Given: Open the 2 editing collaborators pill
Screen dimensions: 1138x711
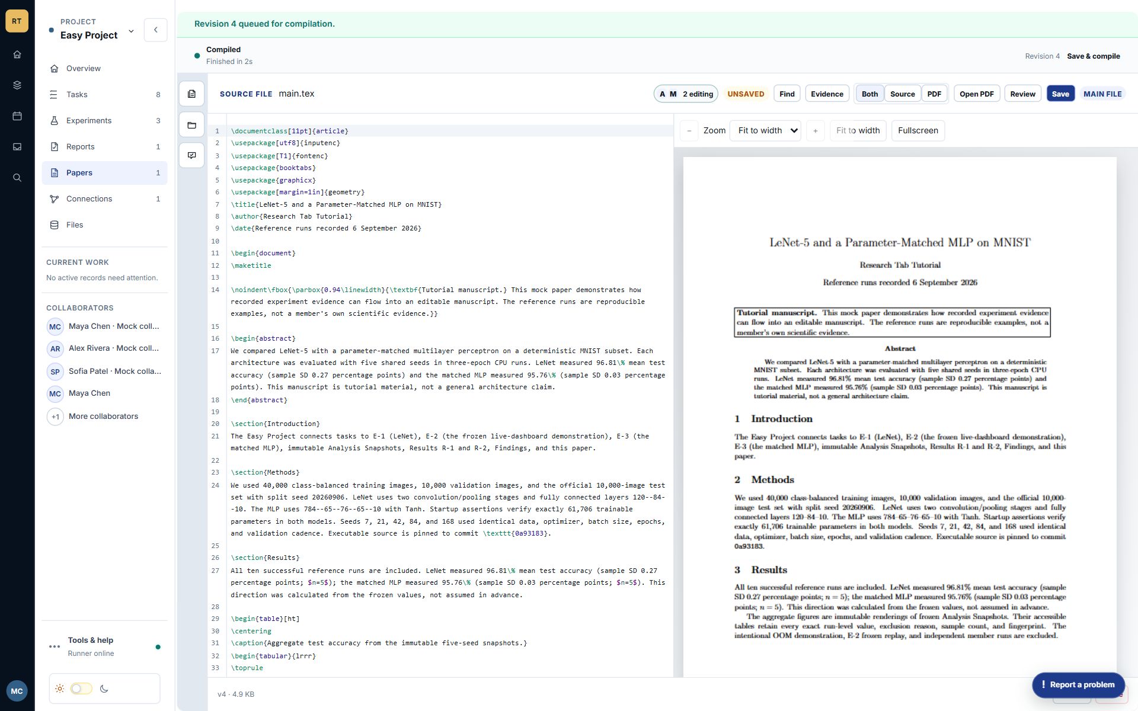Looking at the screenshot, I should pyautogui.click(x=686, y=94).
